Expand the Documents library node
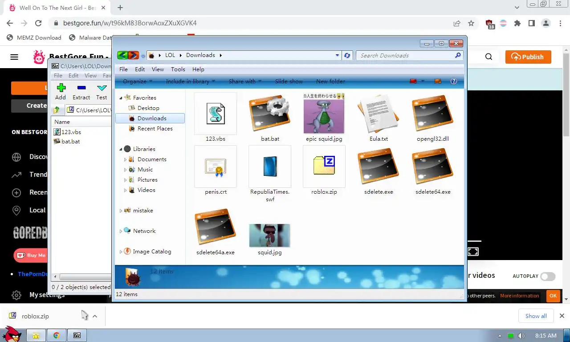Viewport: 570px width, 342px height. click(125, 159)
